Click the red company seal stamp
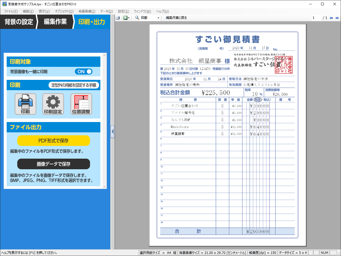341x256 pixels. click(284, 65)
